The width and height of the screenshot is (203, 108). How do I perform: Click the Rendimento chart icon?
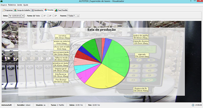click(33, 10)
